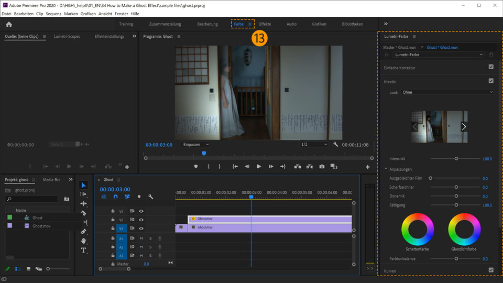The height and width of the screenshot is (283, 503).
Task: Select the Hand tool
Action: point(83,241)
